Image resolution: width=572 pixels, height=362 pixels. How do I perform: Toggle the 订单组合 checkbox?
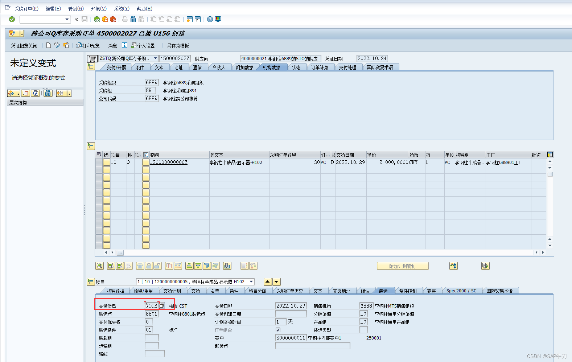pos(278,330)
